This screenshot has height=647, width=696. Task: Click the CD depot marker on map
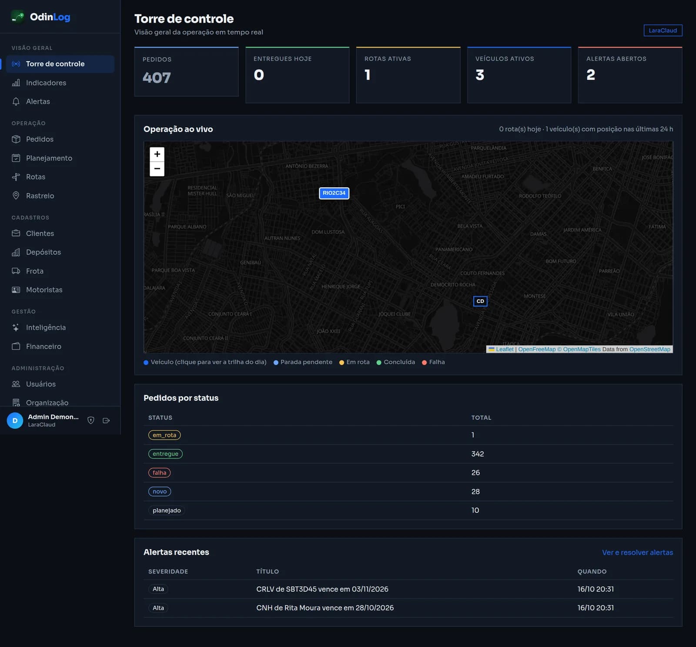click(480, 301)
